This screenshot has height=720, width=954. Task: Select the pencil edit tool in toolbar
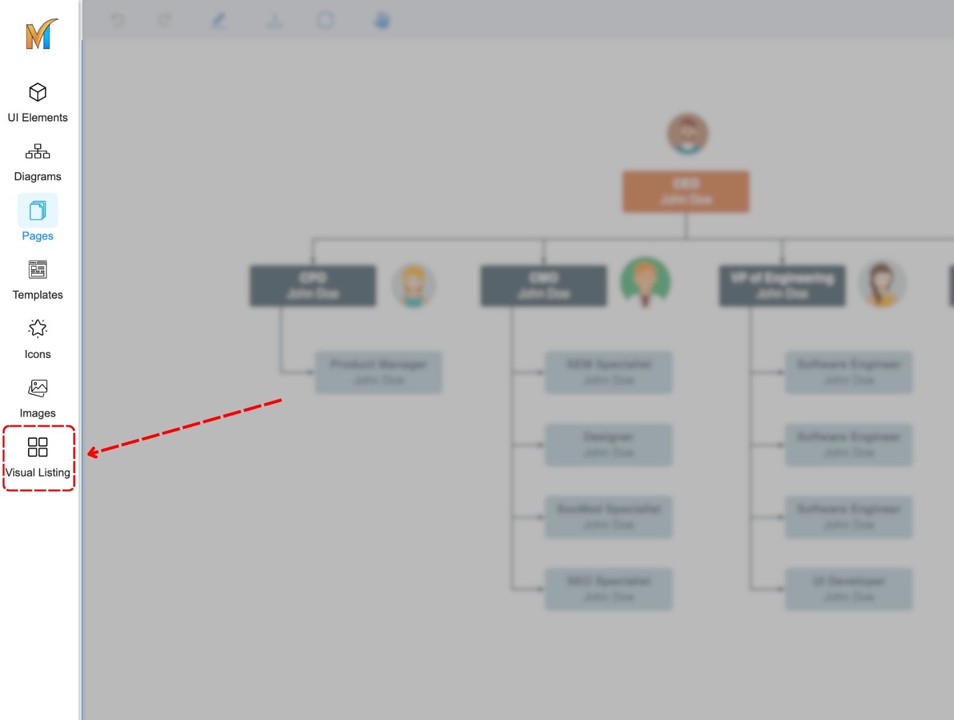[219, 21]
